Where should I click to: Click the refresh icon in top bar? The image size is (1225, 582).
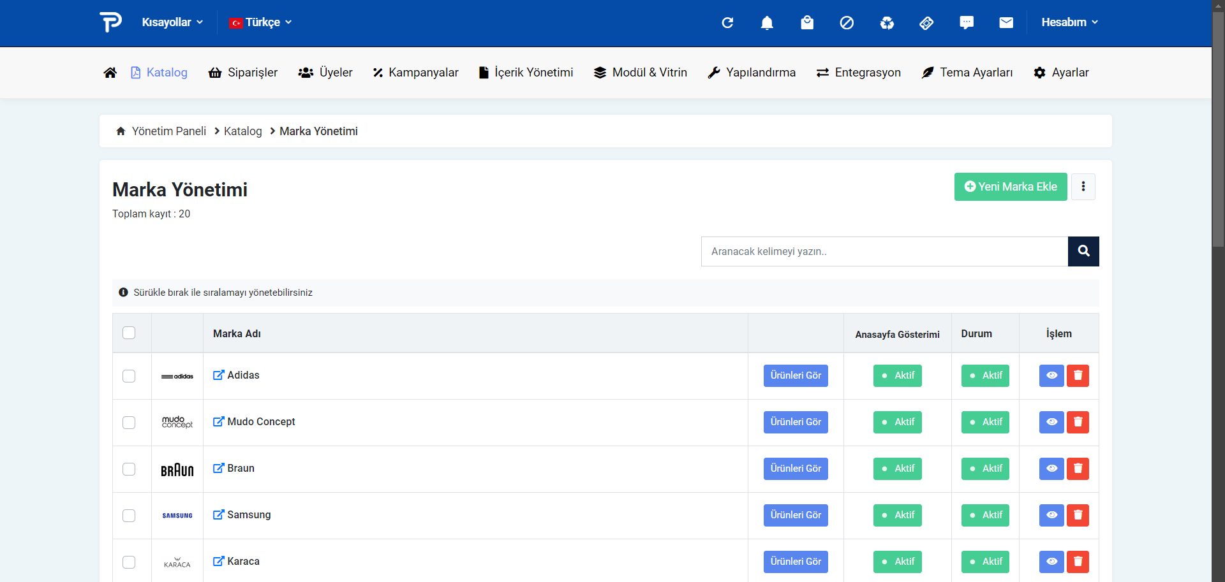(727, 23)
